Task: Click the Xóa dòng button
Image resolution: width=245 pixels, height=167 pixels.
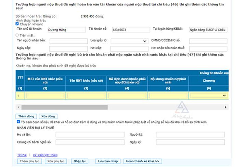Action: (x=48, y=116)
